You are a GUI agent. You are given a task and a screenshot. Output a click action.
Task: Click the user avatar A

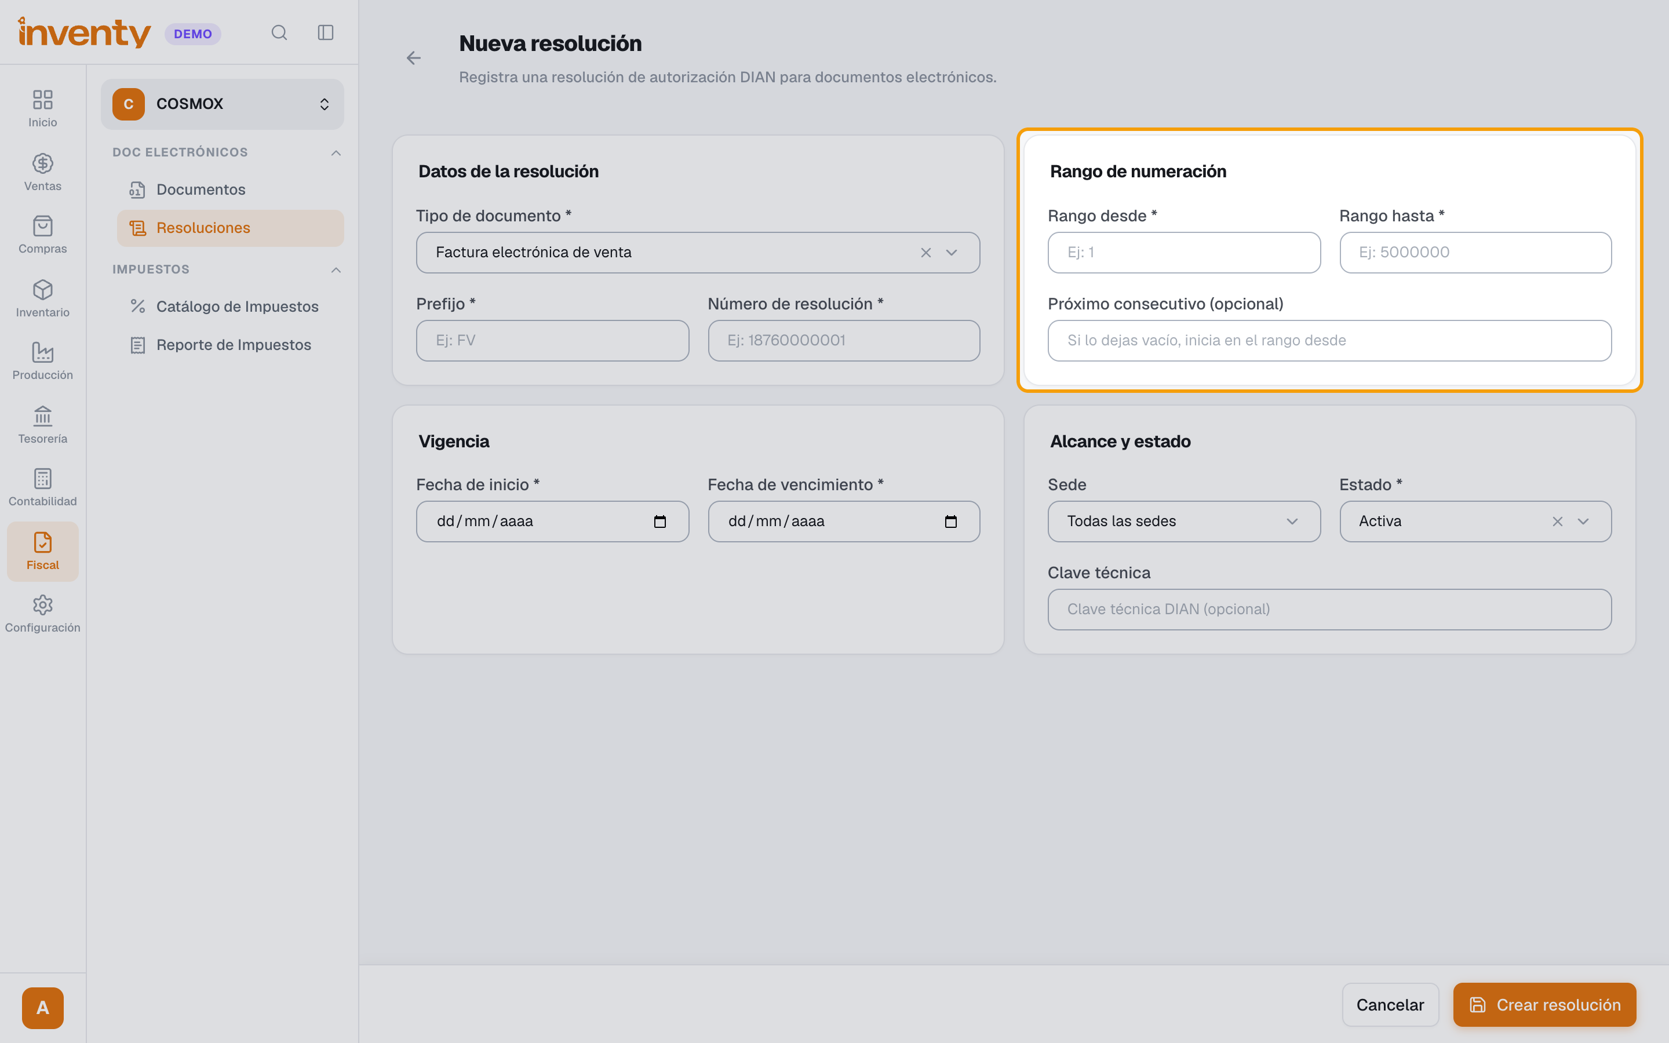click(43, 1008)
